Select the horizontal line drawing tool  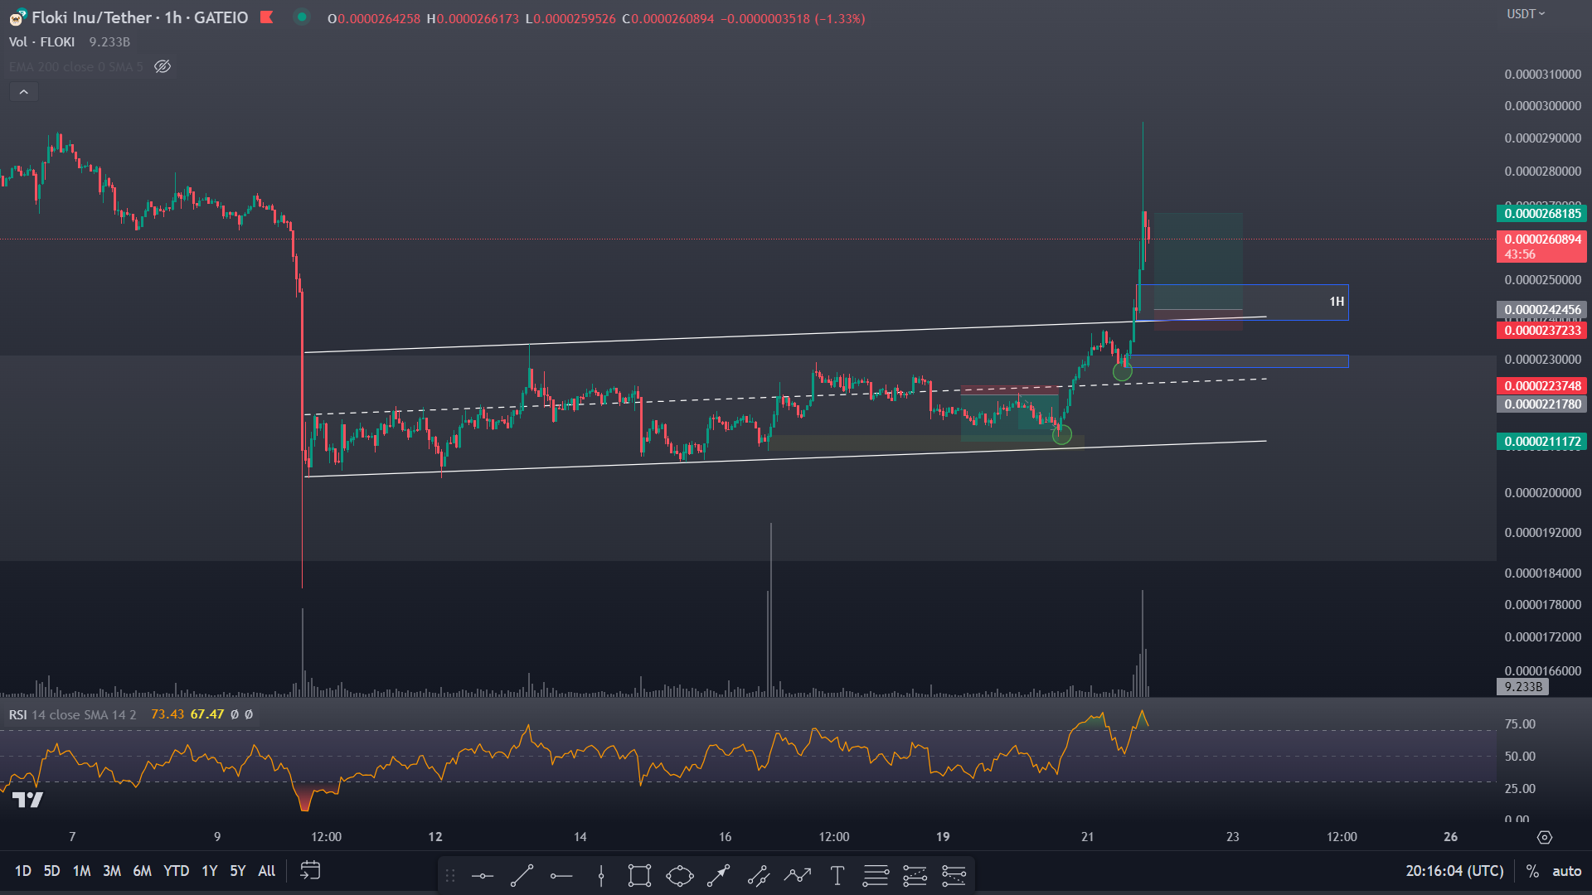point(482,875)
